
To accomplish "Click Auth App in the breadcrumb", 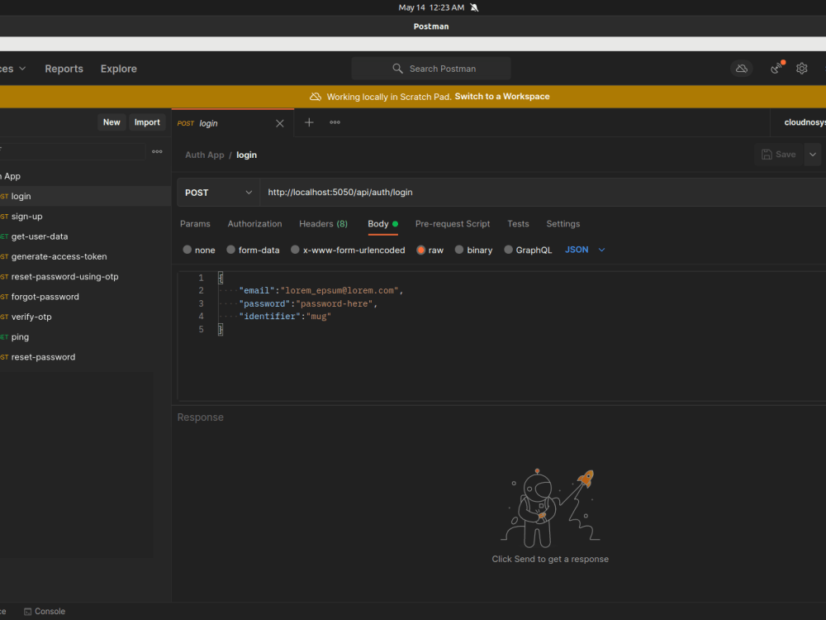I will pos(204,155).
